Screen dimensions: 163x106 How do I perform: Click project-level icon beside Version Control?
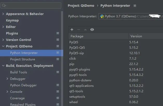pos(58,40)
